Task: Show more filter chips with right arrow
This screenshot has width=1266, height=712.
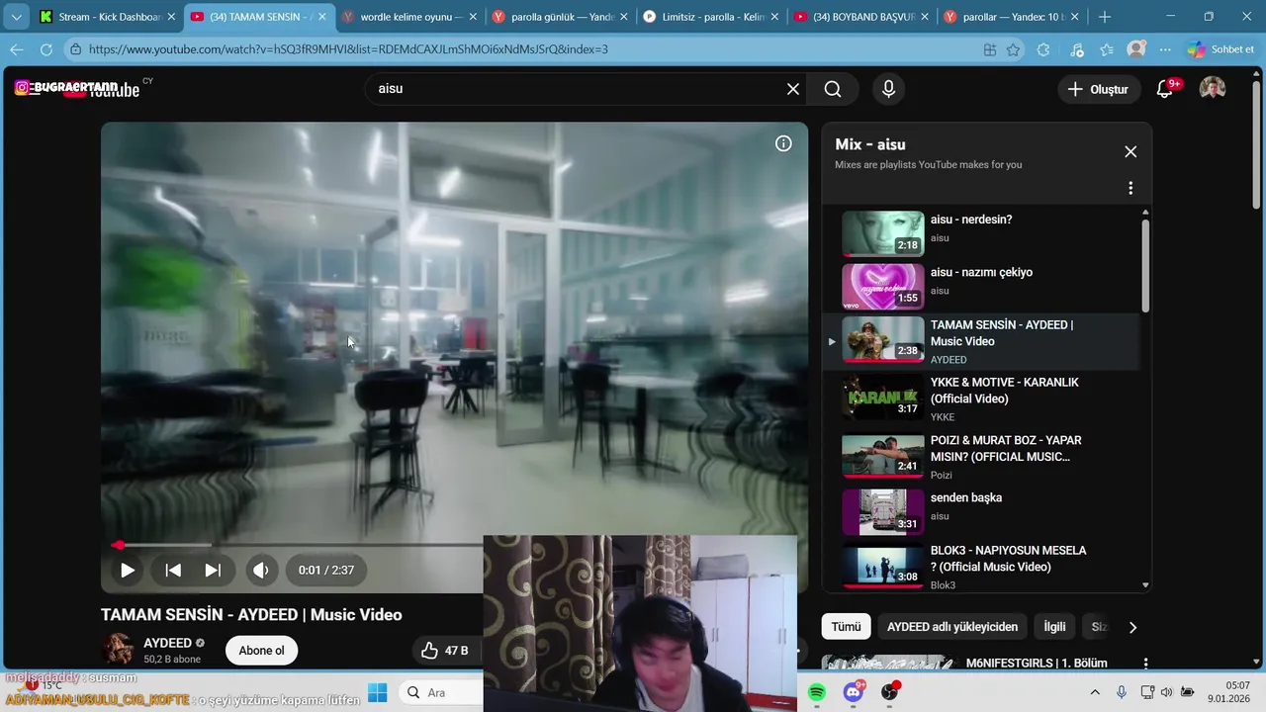Action: click(x=1132, y=627)
